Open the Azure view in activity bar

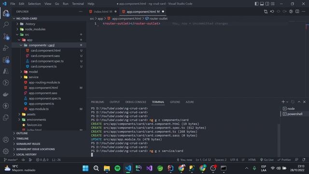[x=6, y=71]
